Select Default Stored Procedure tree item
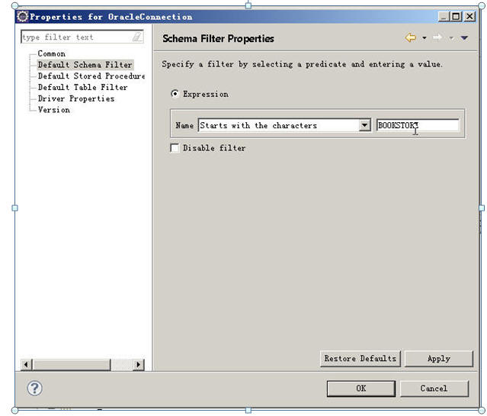Image resolution: width=487 pixels, height=416 pixels. pos(91,76)
